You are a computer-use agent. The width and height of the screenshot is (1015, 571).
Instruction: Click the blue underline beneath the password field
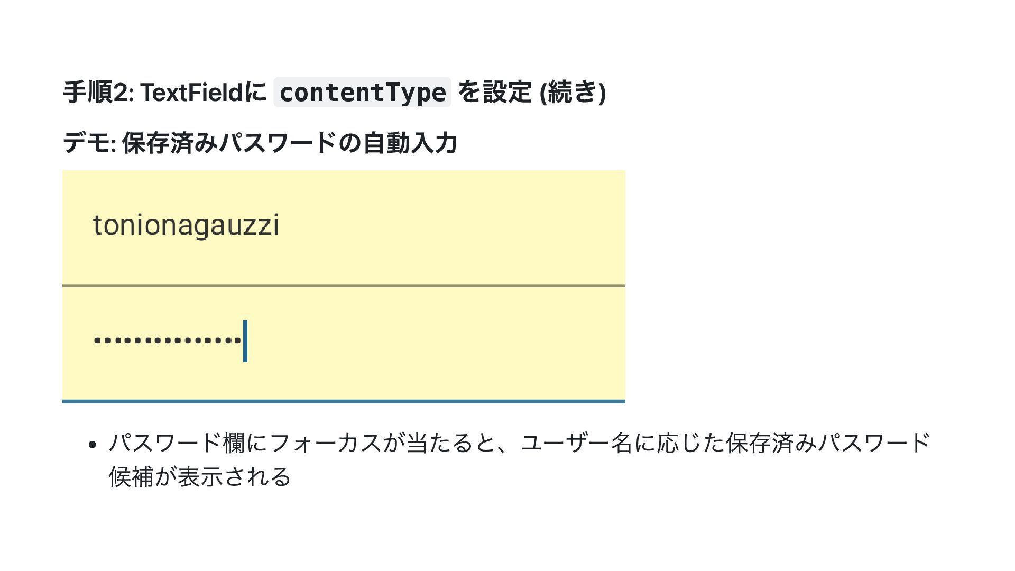pyautogui.click(x=344, y=401)
